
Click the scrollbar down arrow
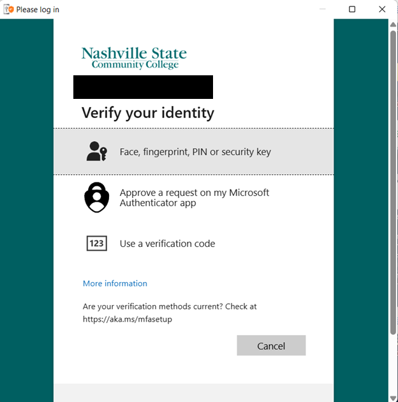[393, 397]
